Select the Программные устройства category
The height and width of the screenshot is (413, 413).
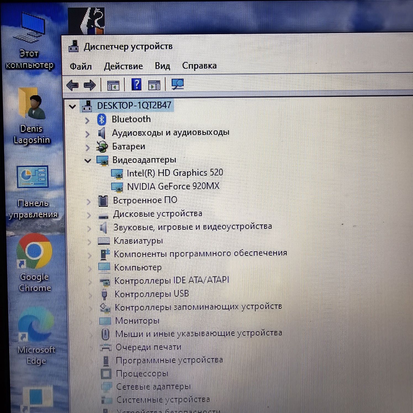169,360
